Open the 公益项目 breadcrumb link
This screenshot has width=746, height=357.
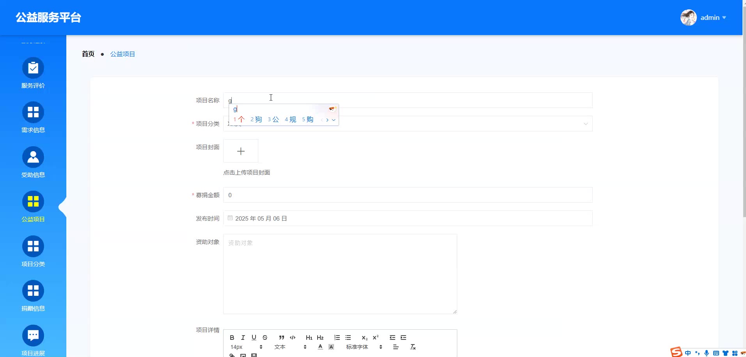click(123, 54)
